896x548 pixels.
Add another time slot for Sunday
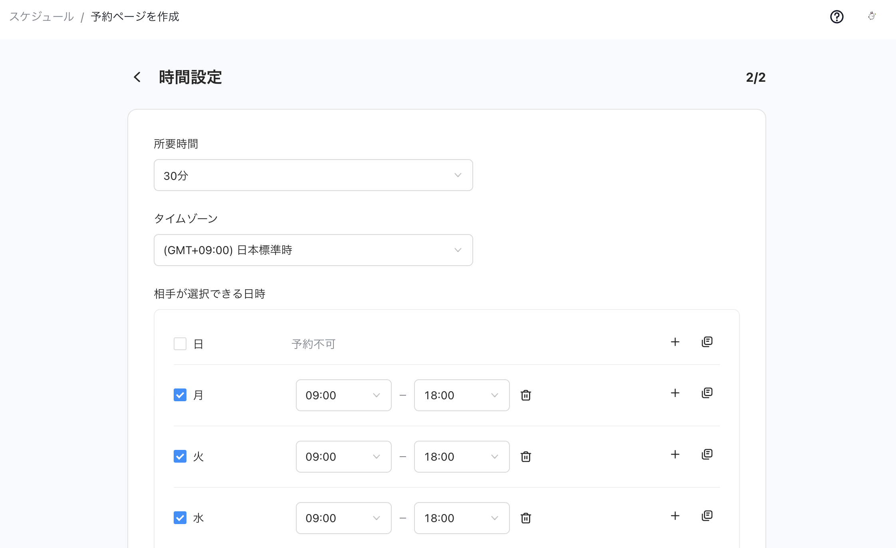coord(675,342)
